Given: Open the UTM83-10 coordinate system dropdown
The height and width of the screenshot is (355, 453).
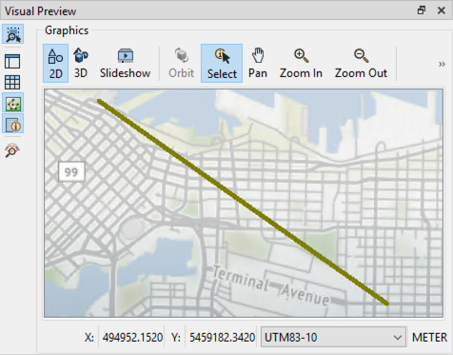Looking at the screenshot, I should coord(333,337).
